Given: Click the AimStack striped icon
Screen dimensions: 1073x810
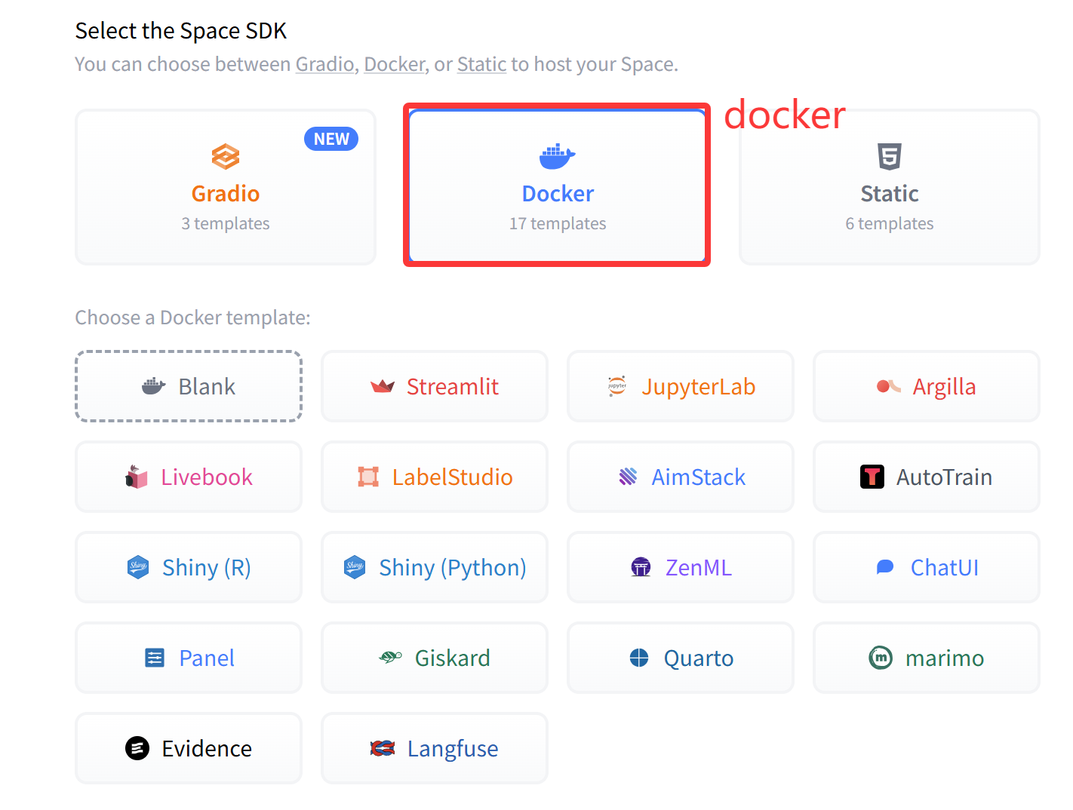Looking at the screenshot, I should [x=628, y=477].
